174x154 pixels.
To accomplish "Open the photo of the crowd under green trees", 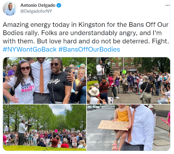I will [45, 128].
